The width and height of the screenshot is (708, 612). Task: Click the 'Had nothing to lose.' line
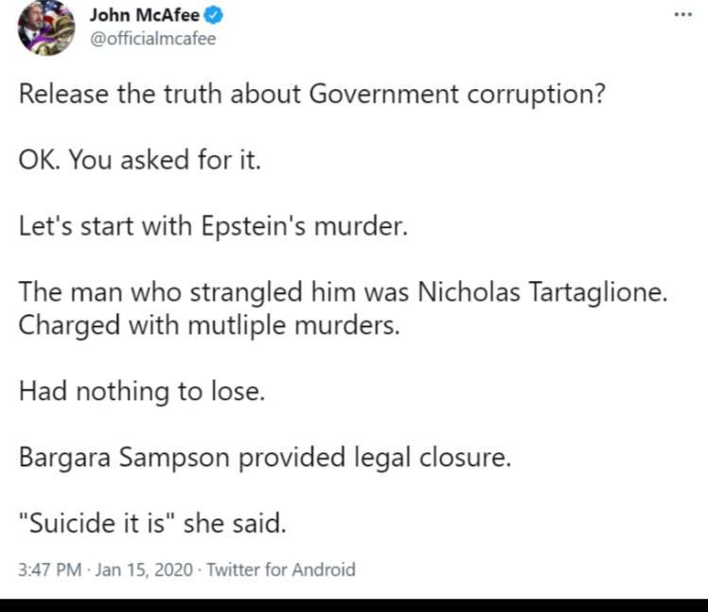[x=141, y=391]
